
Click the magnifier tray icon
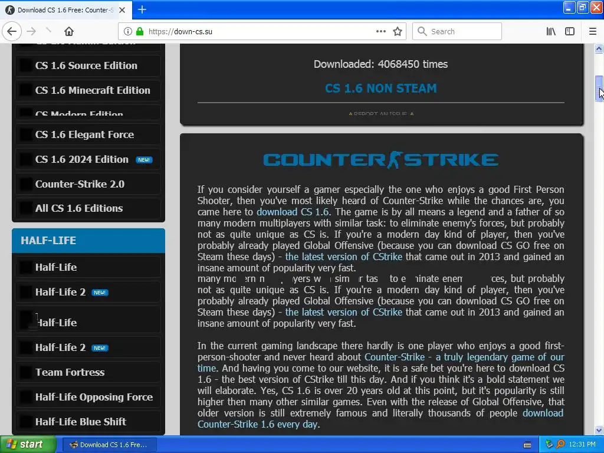(560, 445)
